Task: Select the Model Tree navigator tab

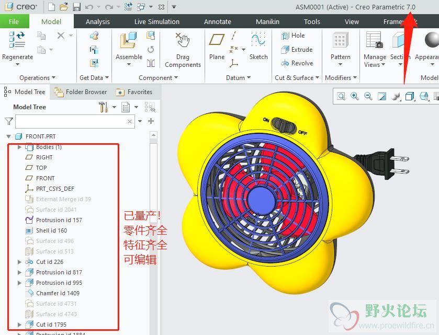Action: [25, 92]
